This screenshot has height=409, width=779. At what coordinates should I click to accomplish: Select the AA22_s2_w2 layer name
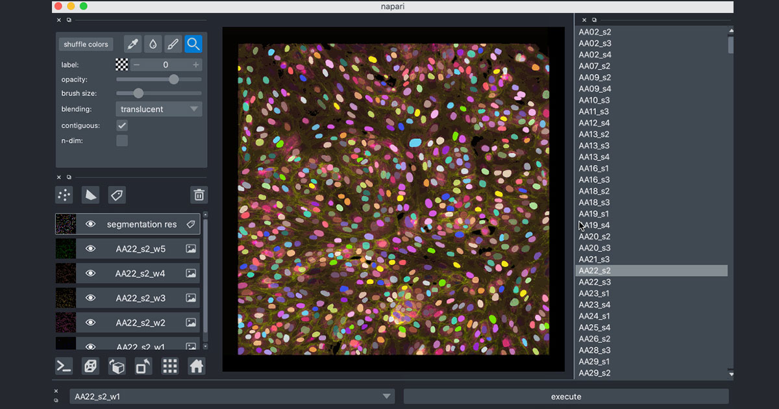(140, 323)
